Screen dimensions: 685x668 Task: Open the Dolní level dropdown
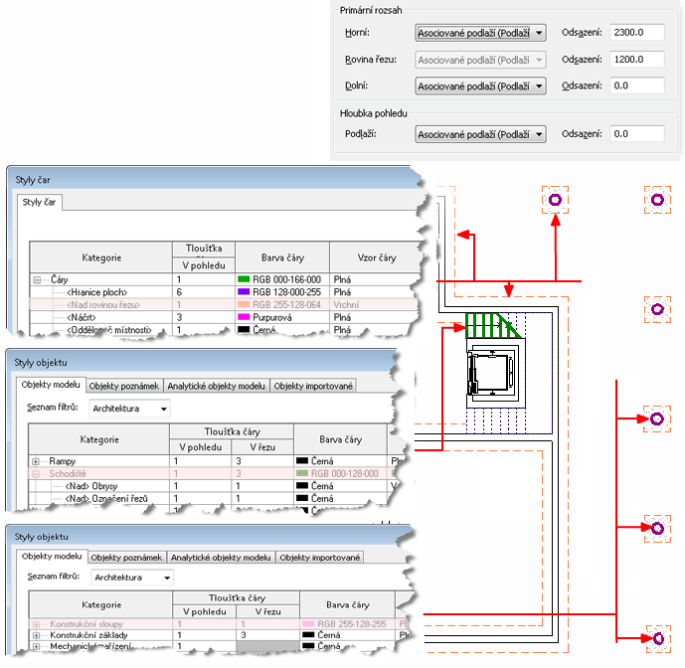click(480, 86)
